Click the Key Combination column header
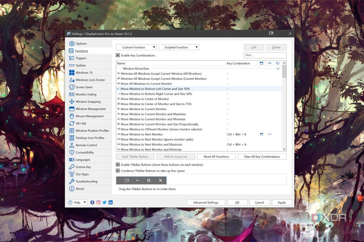The width and height of the screenshot is (364, 242). coord(242,63)
